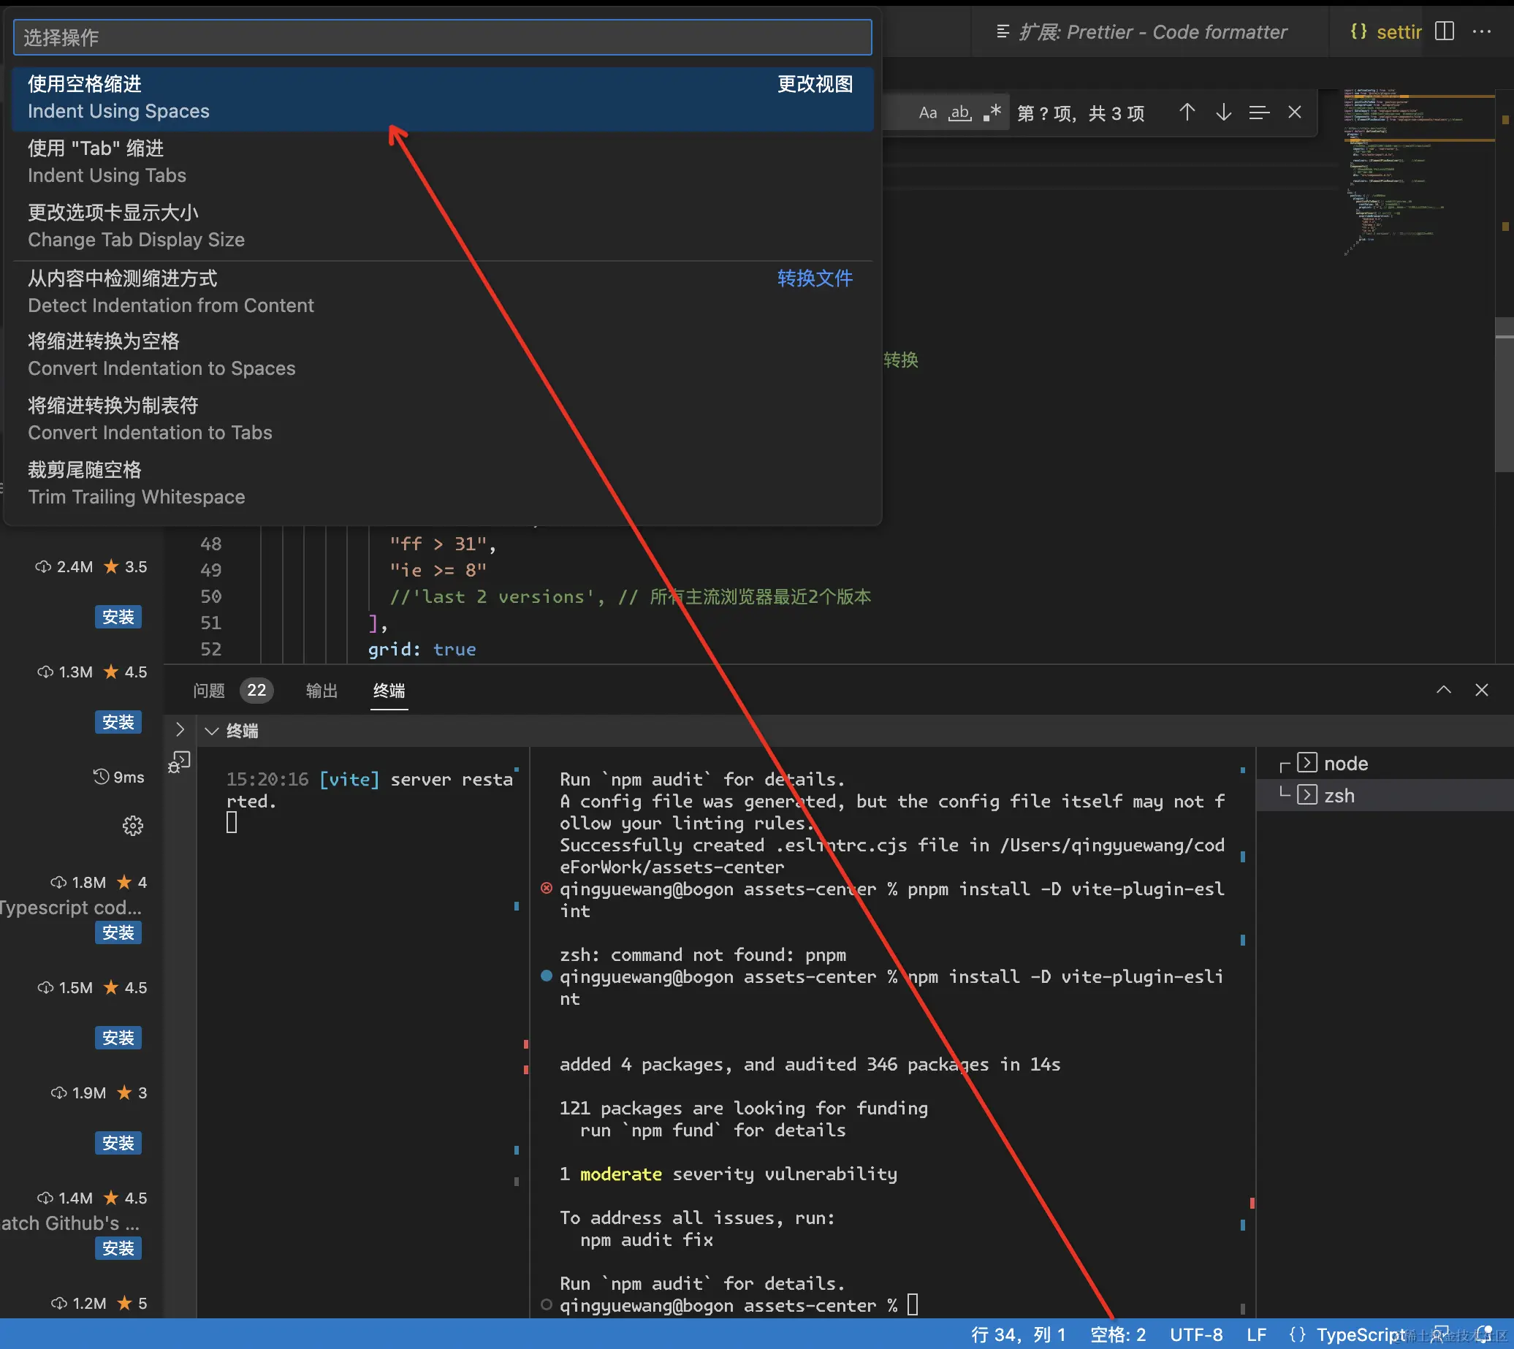Click the editor vertical scrollbar
The width and height of the screenshot is (1514, 1349).
pos(1505,395)
